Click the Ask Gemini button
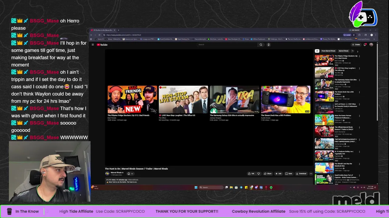Screen dimensions: 389x218 (x=354, y=30)
